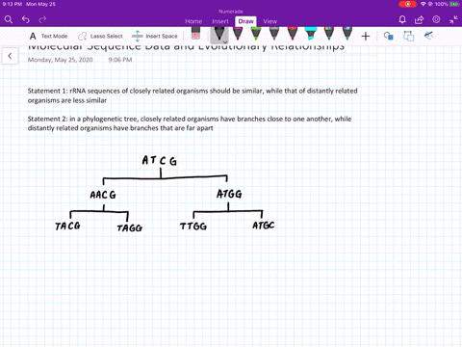This screenshot has height=347, width=462.
Task: Select the galaxy ink pen
Action: pos(347,34)
